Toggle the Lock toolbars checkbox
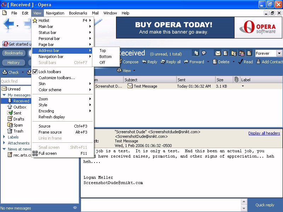Image resolution: width=283 pixels, height=212 pixels. tap(35, 72)
